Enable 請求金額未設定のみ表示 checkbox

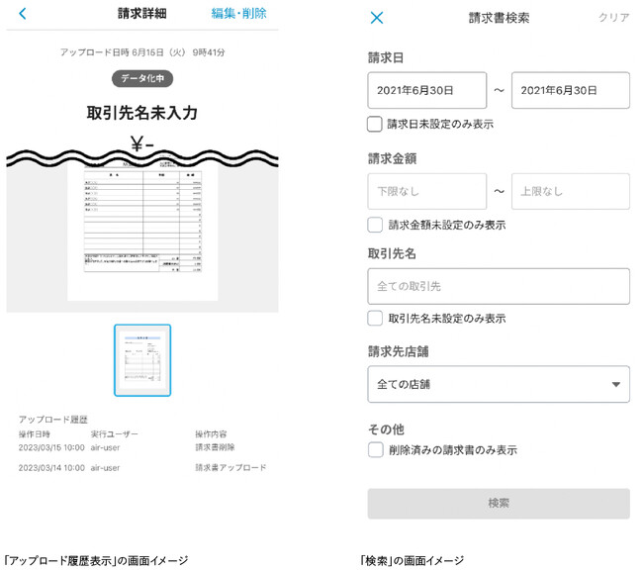pos(375,225)
